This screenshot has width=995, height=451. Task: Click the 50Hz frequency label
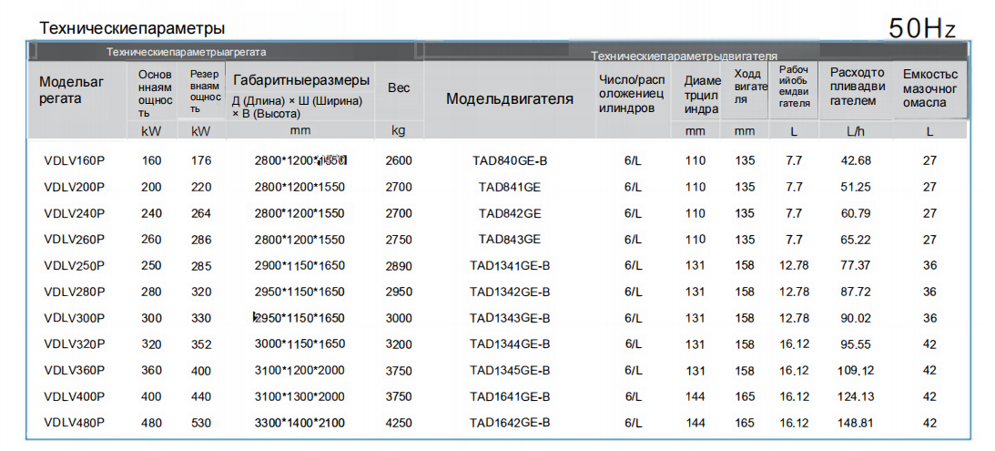922,29
